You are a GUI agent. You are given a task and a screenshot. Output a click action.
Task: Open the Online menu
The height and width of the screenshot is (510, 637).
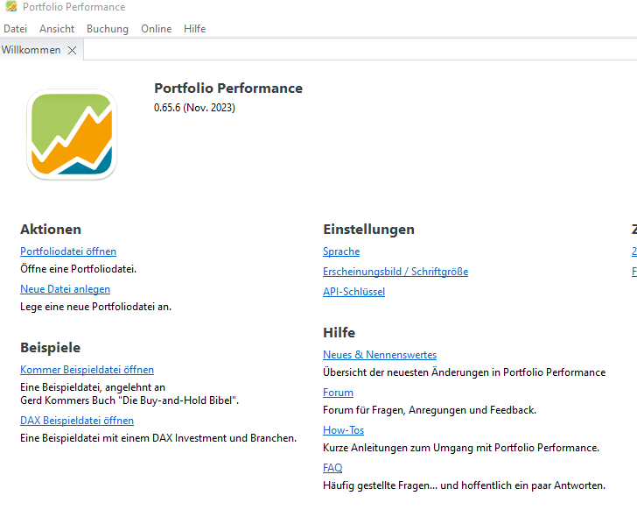click(157, 29)
